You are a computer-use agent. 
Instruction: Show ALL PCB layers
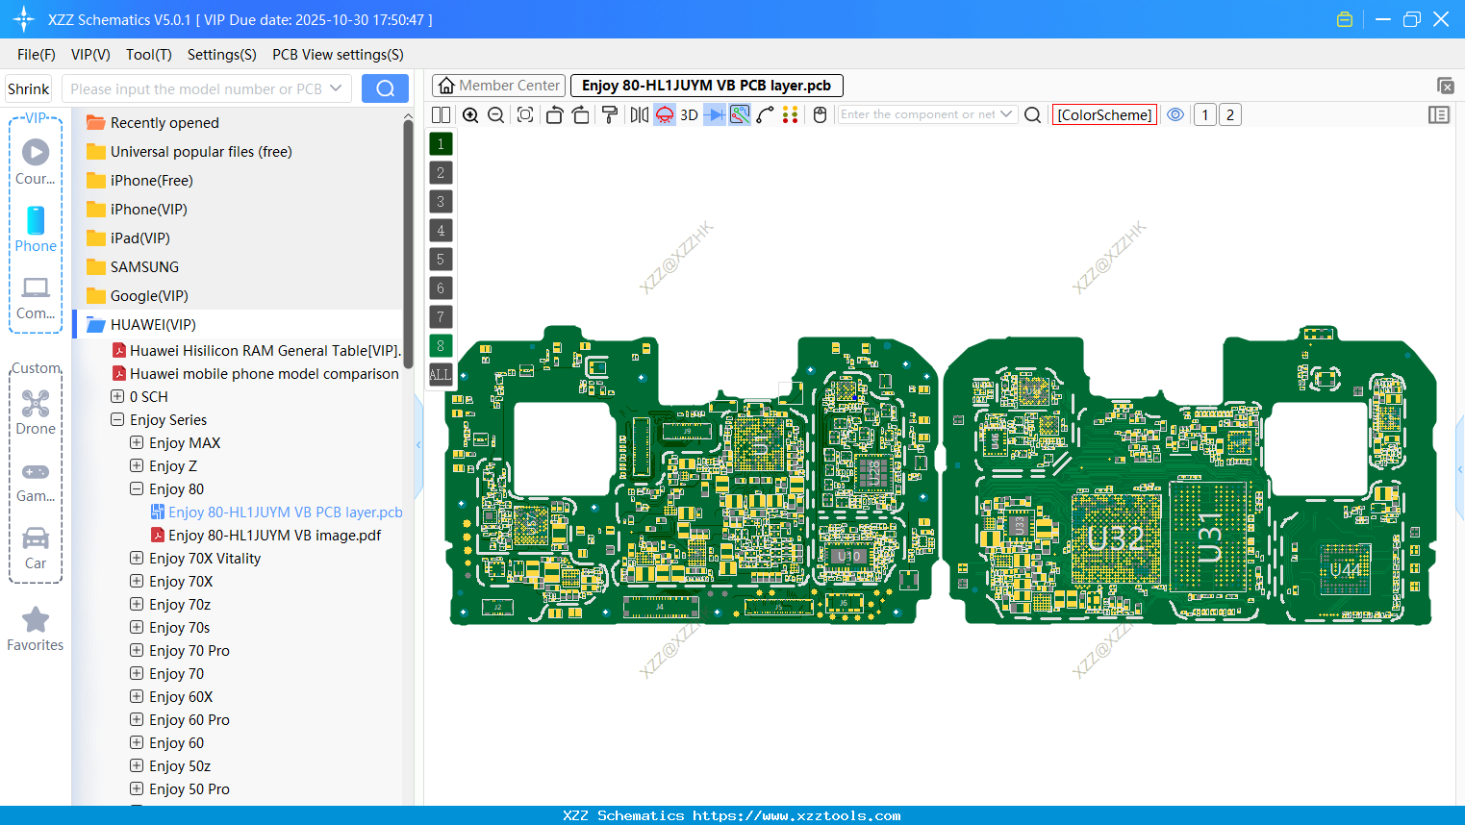(441, 374)
